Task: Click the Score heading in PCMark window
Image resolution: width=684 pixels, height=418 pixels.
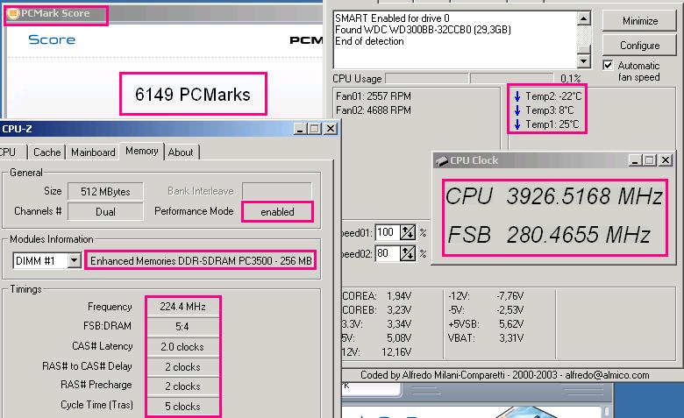Action: pyautogui.click(x=52, y=39)
